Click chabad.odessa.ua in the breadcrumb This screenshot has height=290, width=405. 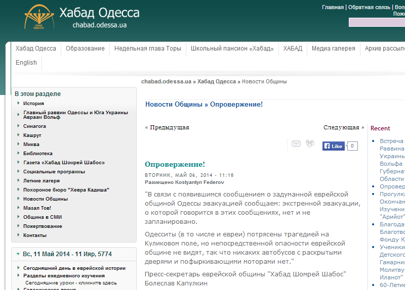tap(166, 81)
